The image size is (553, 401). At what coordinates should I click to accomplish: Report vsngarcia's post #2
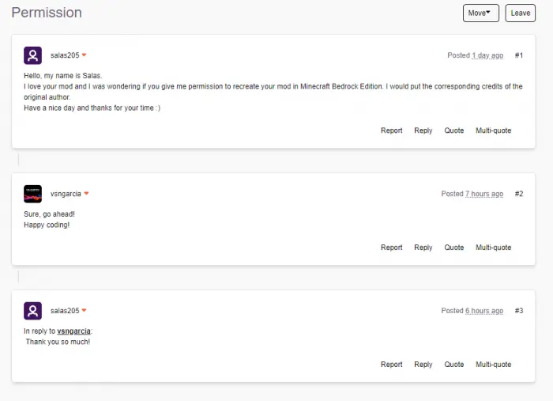[392, 248]
